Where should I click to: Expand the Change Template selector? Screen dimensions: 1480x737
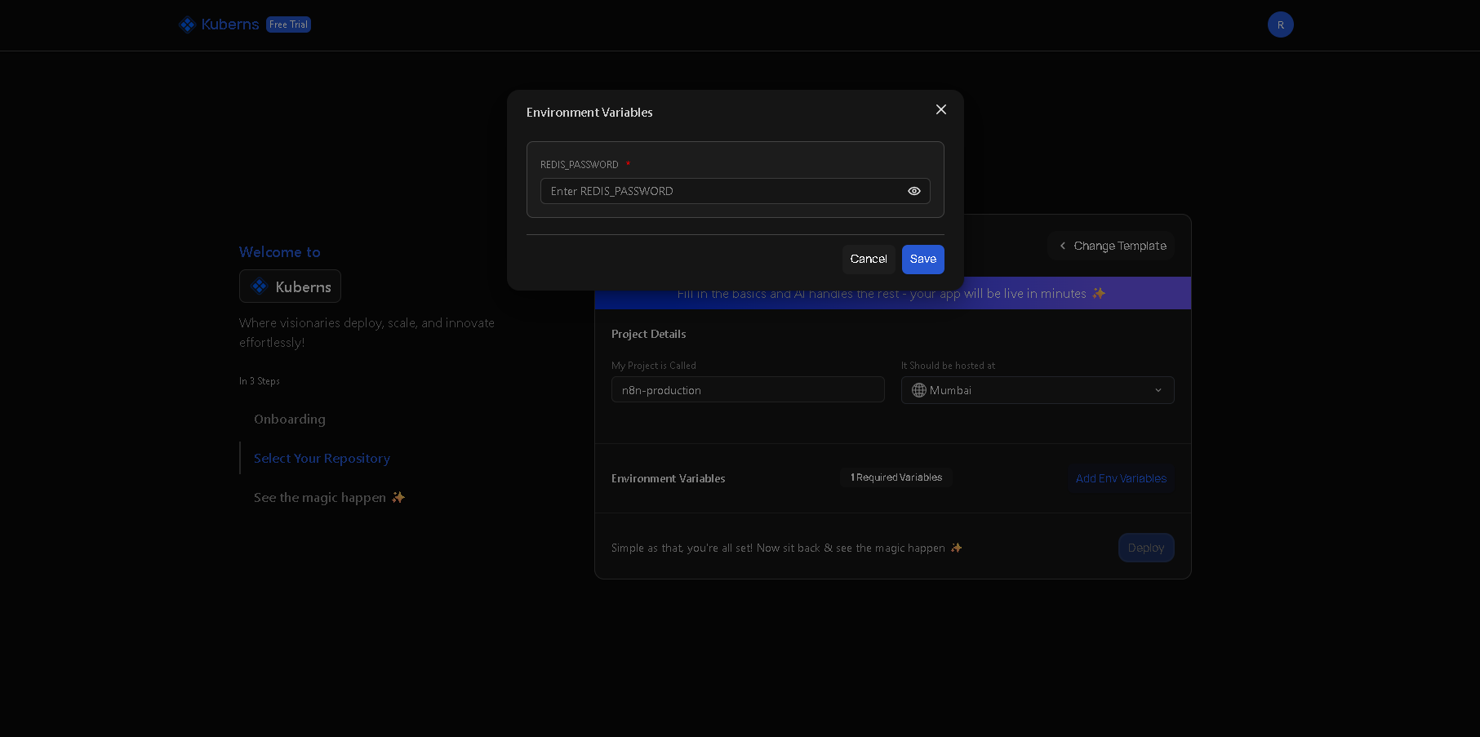(x=1111, y=245)
